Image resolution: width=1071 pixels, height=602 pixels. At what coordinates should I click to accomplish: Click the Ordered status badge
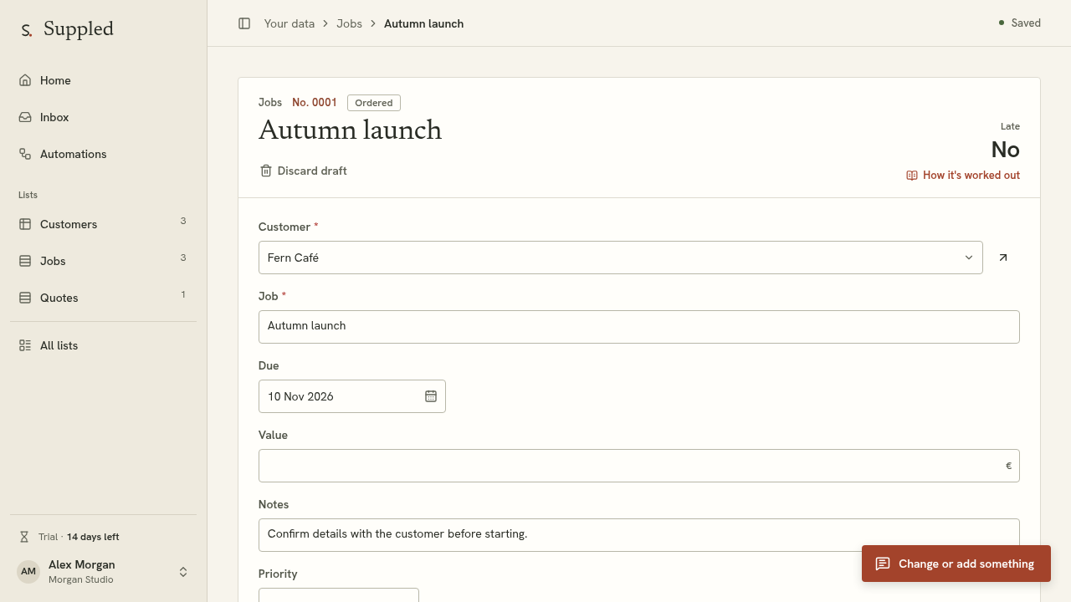(x=374, y=103)
